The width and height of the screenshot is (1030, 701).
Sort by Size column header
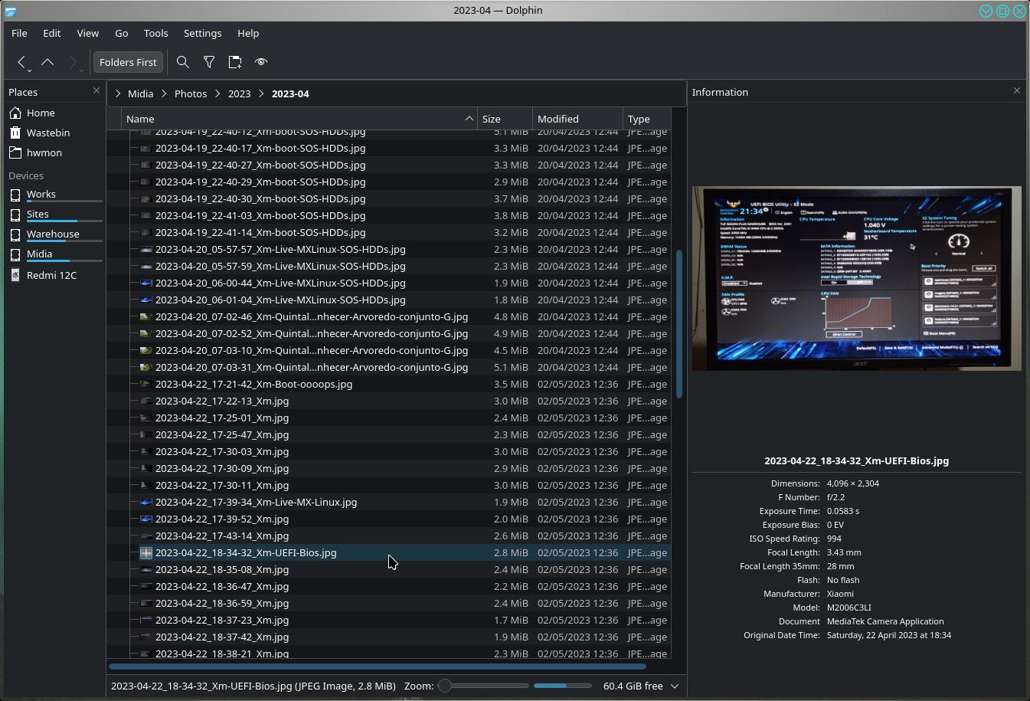(x=505, y=119)
